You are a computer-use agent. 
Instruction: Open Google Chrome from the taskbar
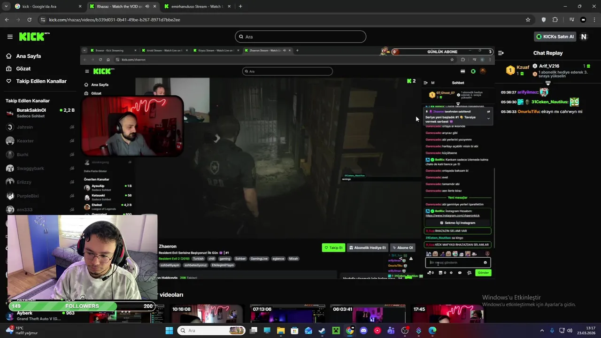(x=350, y=330)
